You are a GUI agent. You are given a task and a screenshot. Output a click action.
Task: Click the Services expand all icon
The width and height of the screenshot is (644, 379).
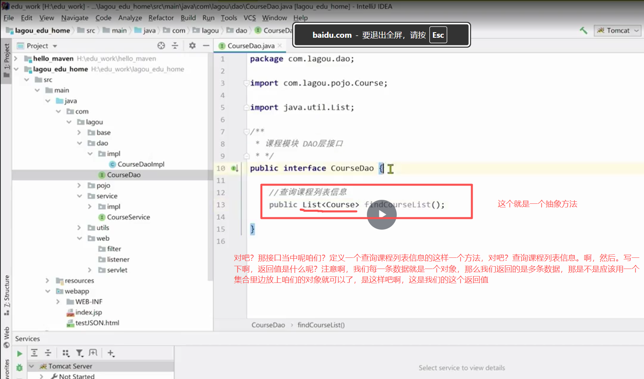pyautogui.click(x=34, y=353)
